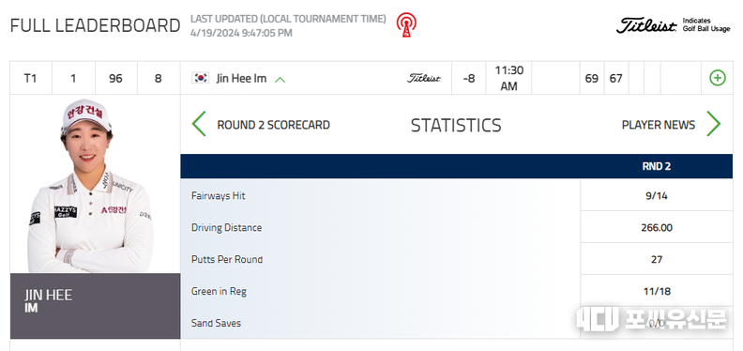Click the red live broadcast tower icon
The image size is (743, 351).
[406, 24]
